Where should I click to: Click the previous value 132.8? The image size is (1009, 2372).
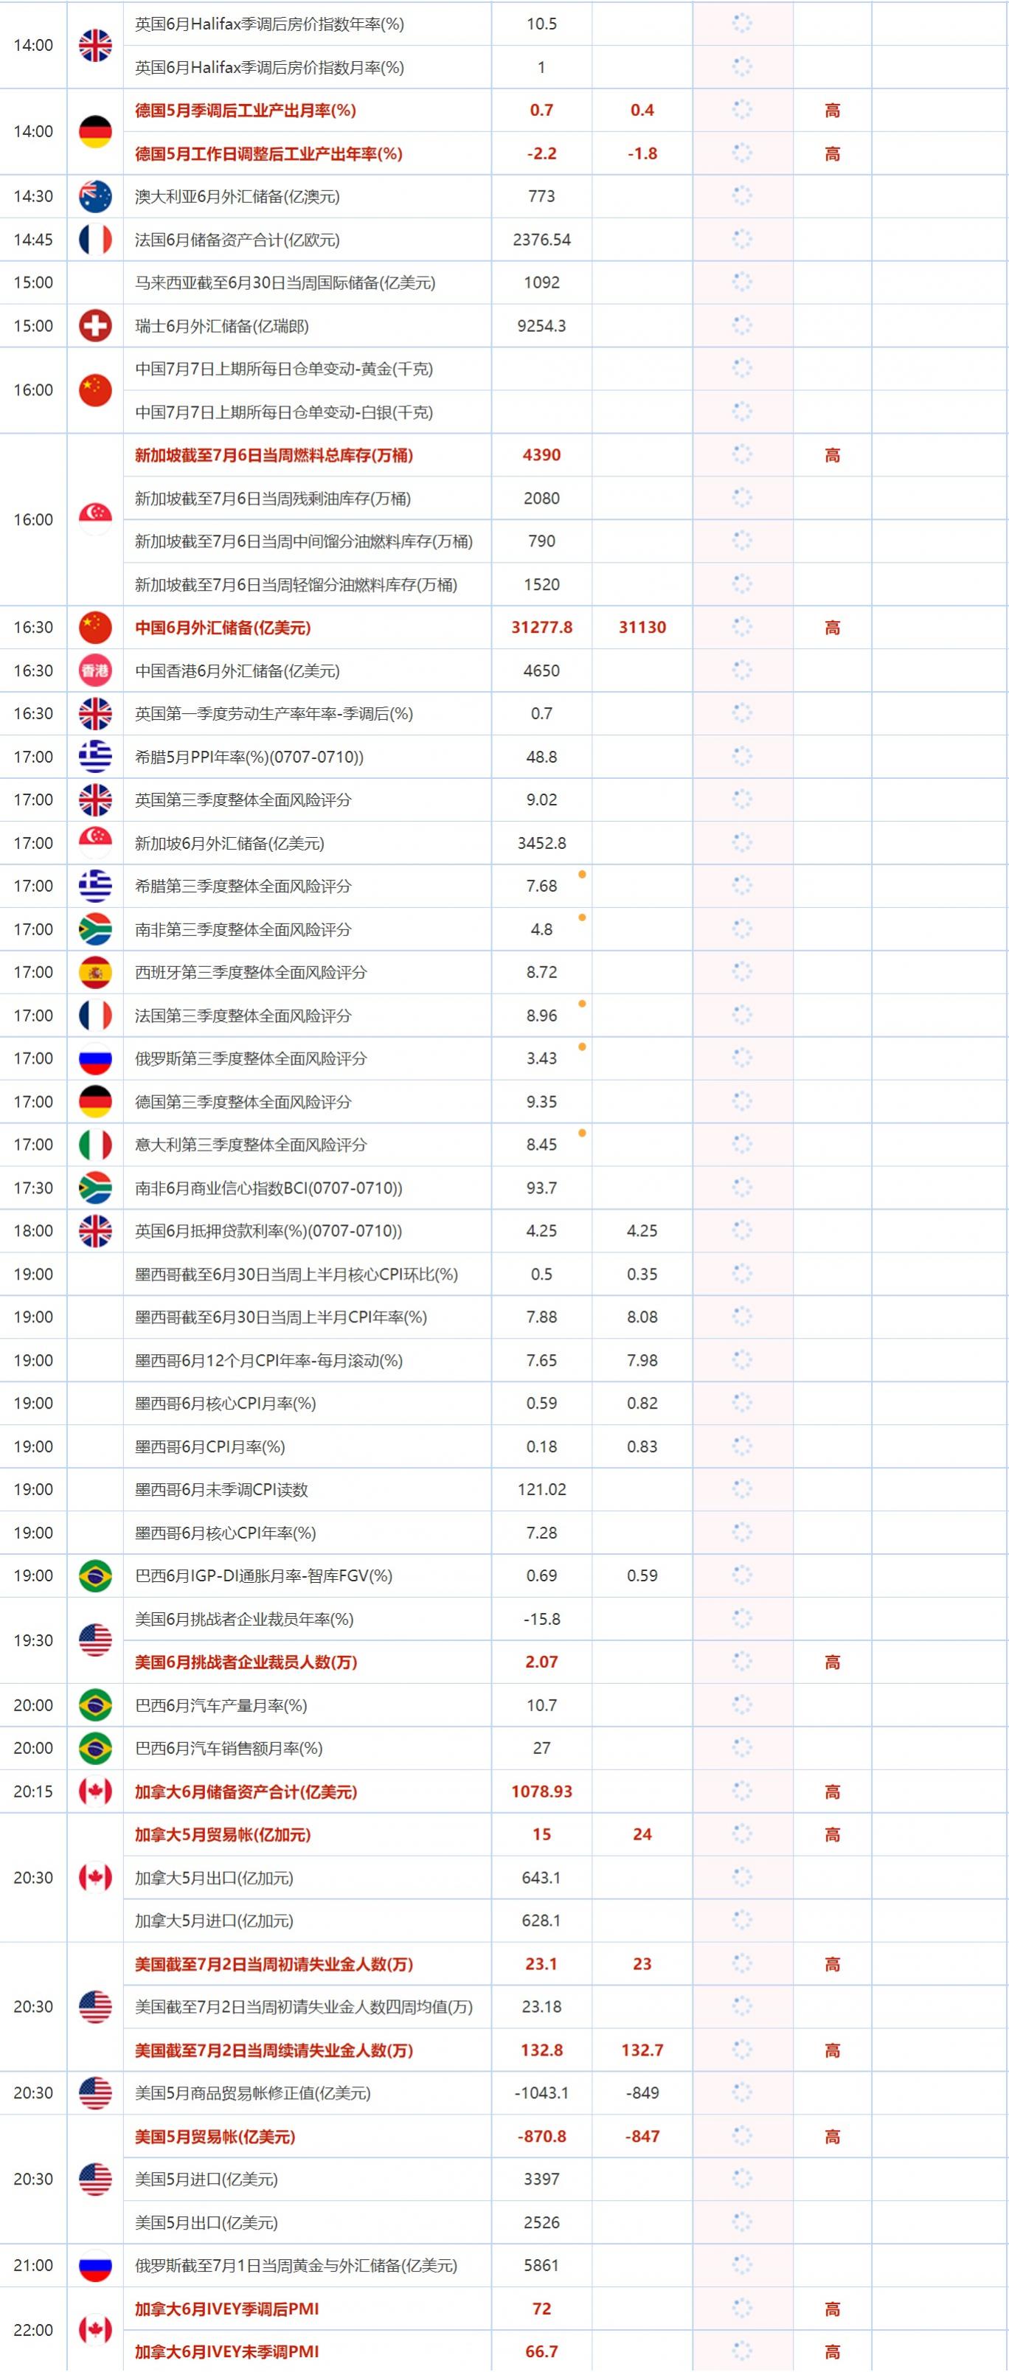point(541,2050)
